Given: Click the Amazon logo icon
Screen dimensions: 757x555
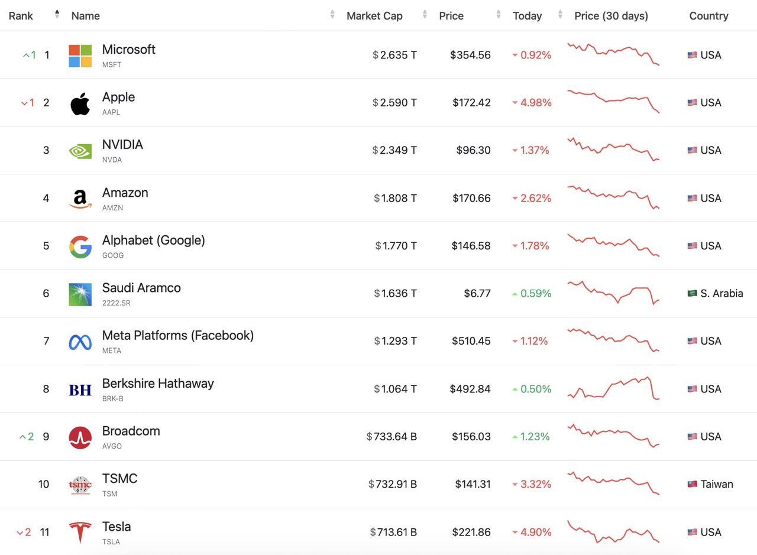Looking at the screenshot, I should (80, 199).
